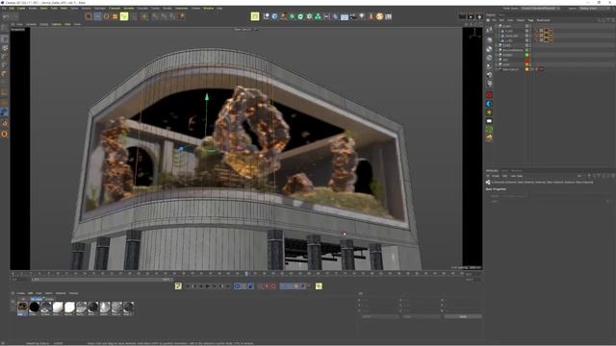The height and width of the screenshot is (346, 616).
Task: Open the Create menu in Material manager
Action: point(20,293)
